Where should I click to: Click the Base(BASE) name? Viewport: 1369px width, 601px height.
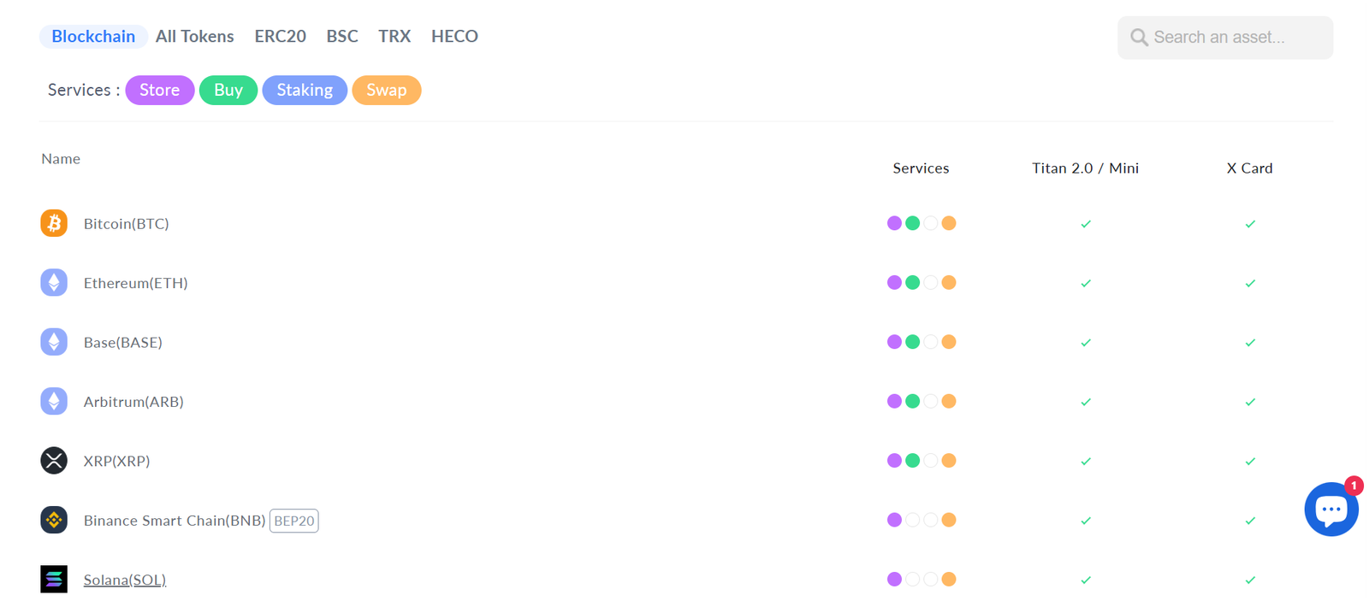click(x=123, y=342)
